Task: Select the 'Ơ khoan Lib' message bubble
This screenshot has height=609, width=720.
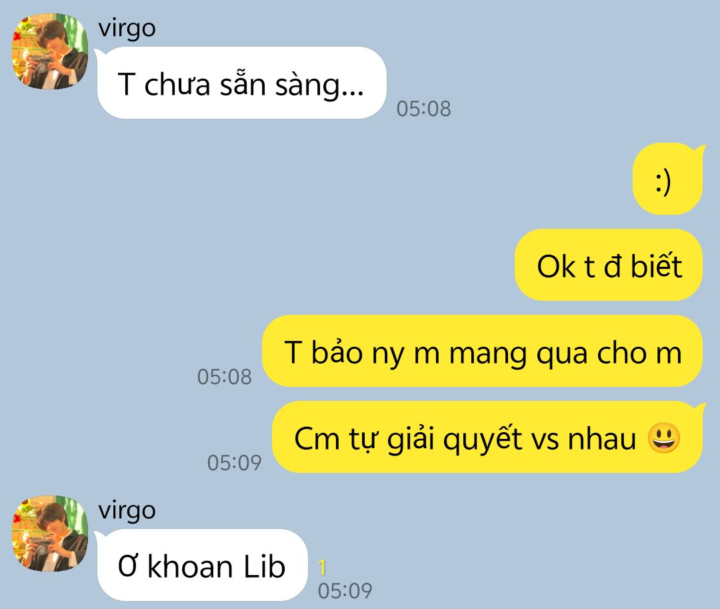Action: (x=202, y=565)
